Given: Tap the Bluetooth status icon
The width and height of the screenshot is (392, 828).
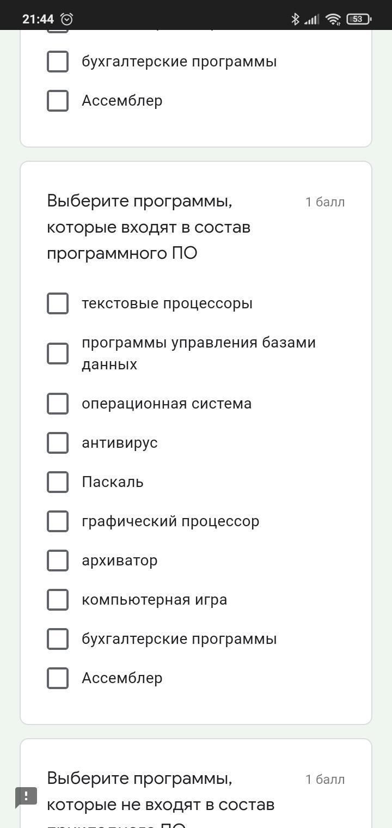Looking at the screenshot, I should [295, 19].
